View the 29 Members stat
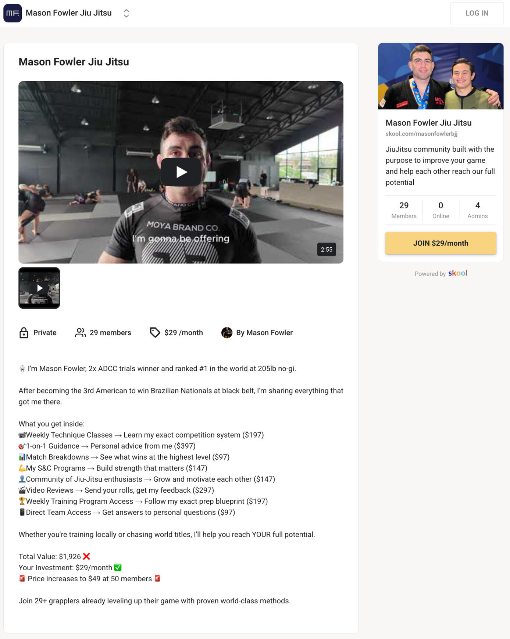This screenshot has width=510, height=639. (x=404, y=210)
